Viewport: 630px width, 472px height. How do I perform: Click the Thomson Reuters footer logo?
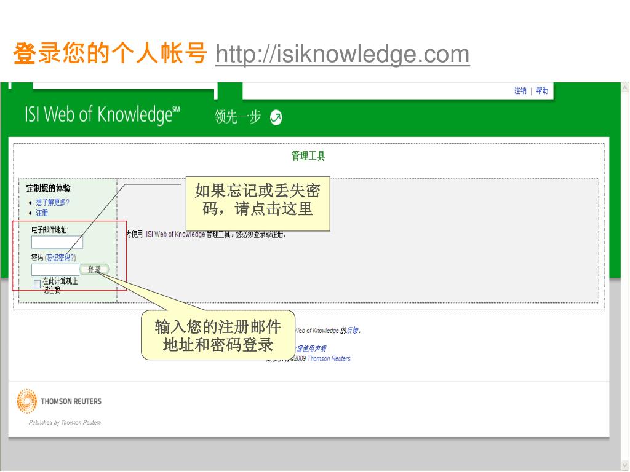tap(59, 401)
